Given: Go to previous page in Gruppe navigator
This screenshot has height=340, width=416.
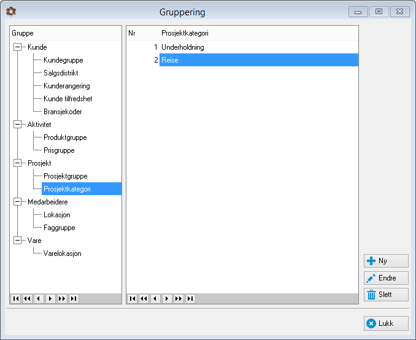Looking at the screenshot, I should pyautogui.click(x=28, y=299).
